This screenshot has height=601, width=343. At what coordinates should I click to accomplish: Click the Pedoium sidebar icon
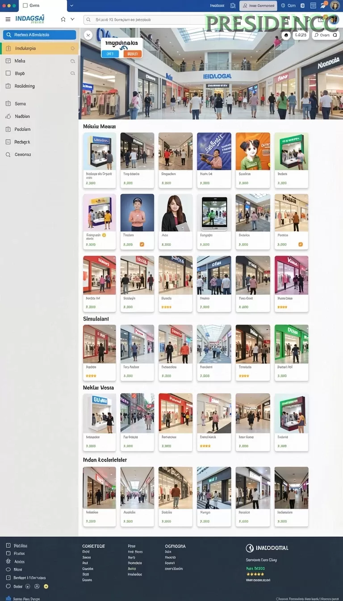click(x=8, y=129)
